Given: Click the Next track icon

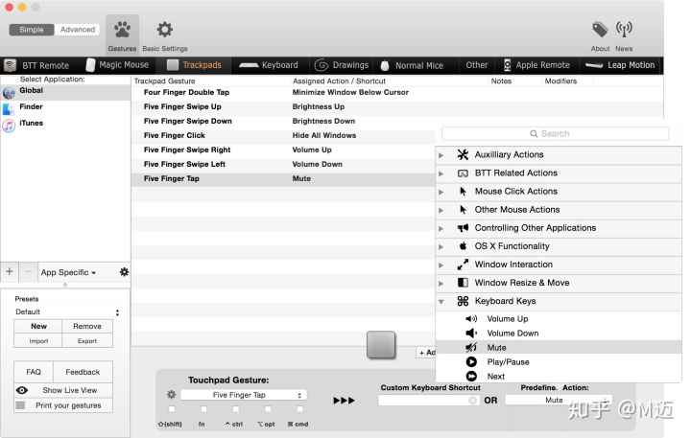Looking at the screenshot, I should (x=471, y=377).
